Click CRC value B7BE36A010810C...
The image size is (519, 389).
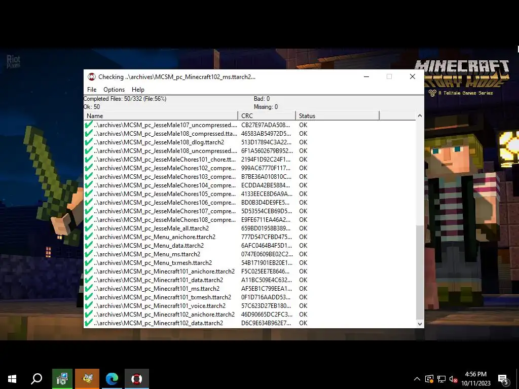pos(267,177)
